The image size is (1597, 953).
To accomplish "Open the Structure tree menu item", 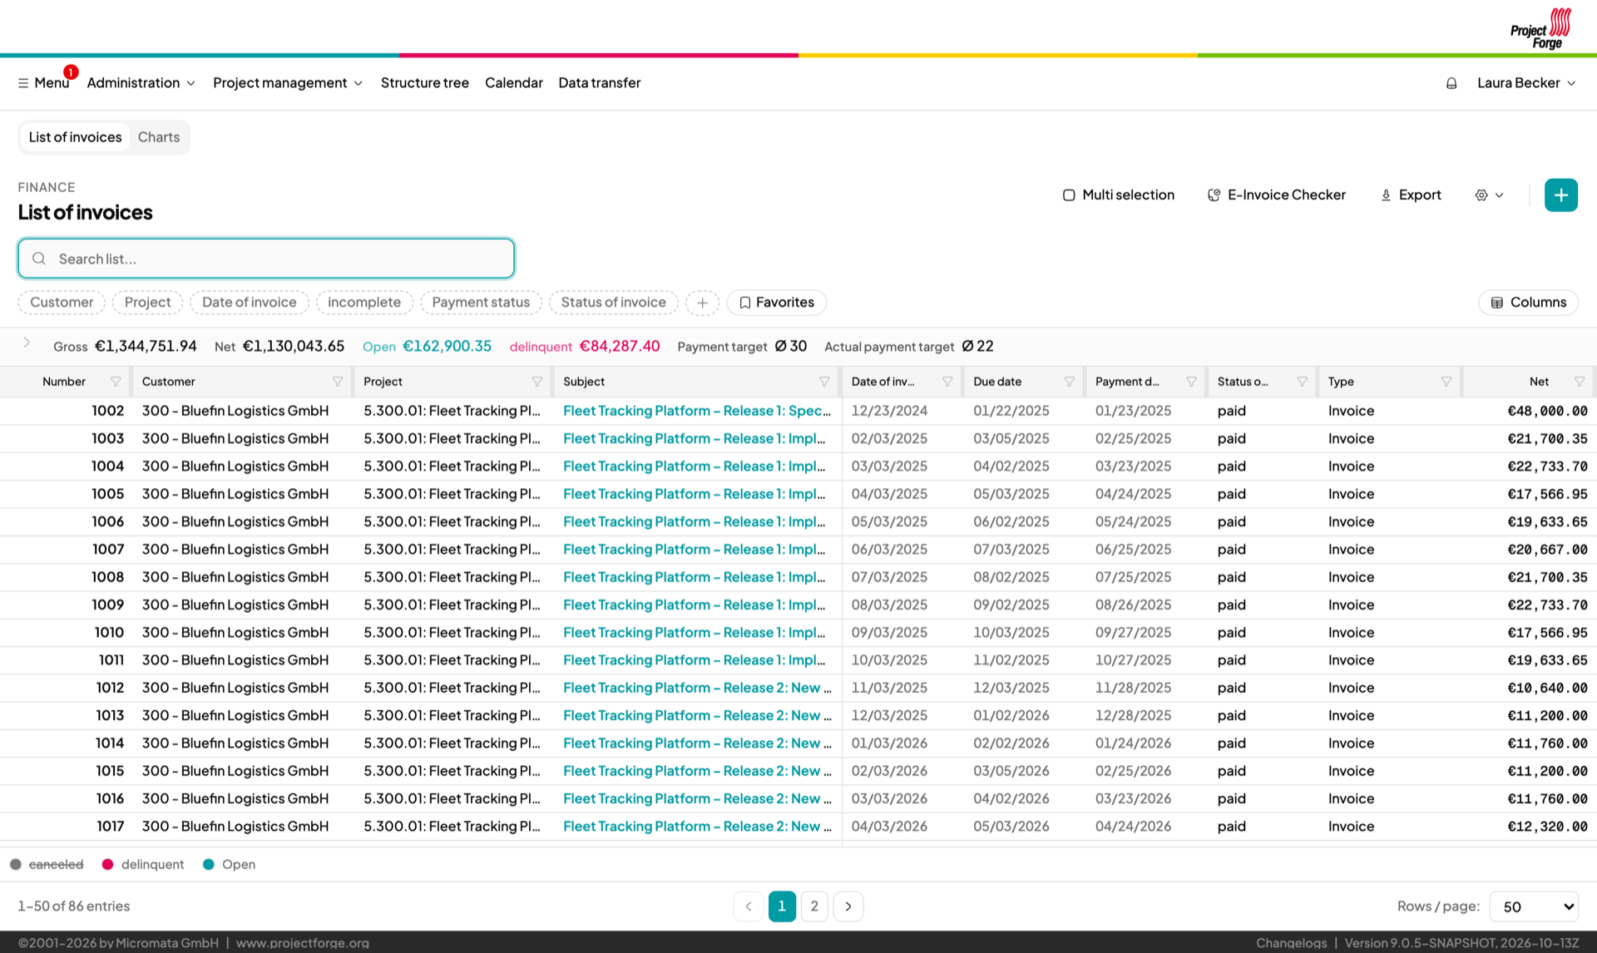I will pyautogui.click(x=425, y=83).
